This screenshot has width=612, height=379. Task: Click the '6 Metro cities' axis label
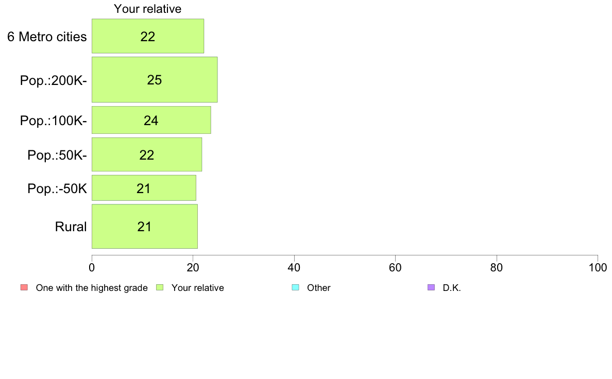[47, 36]
